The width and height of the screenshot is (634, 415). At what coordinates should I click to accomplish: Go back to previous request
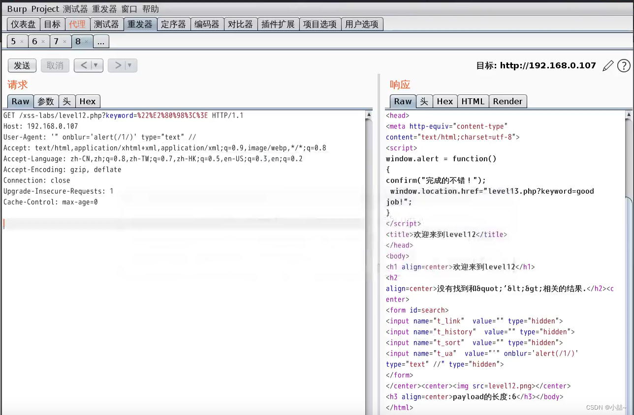[x=83, y=65]
